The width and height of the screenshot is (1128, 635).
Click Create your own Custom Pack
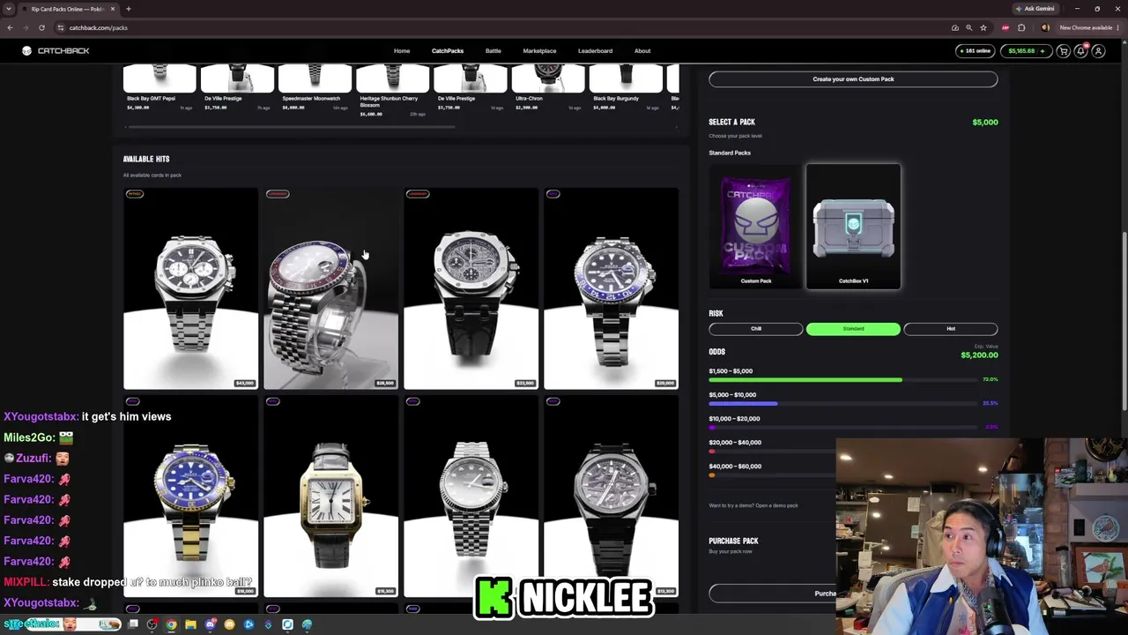[x=853, y=79]
